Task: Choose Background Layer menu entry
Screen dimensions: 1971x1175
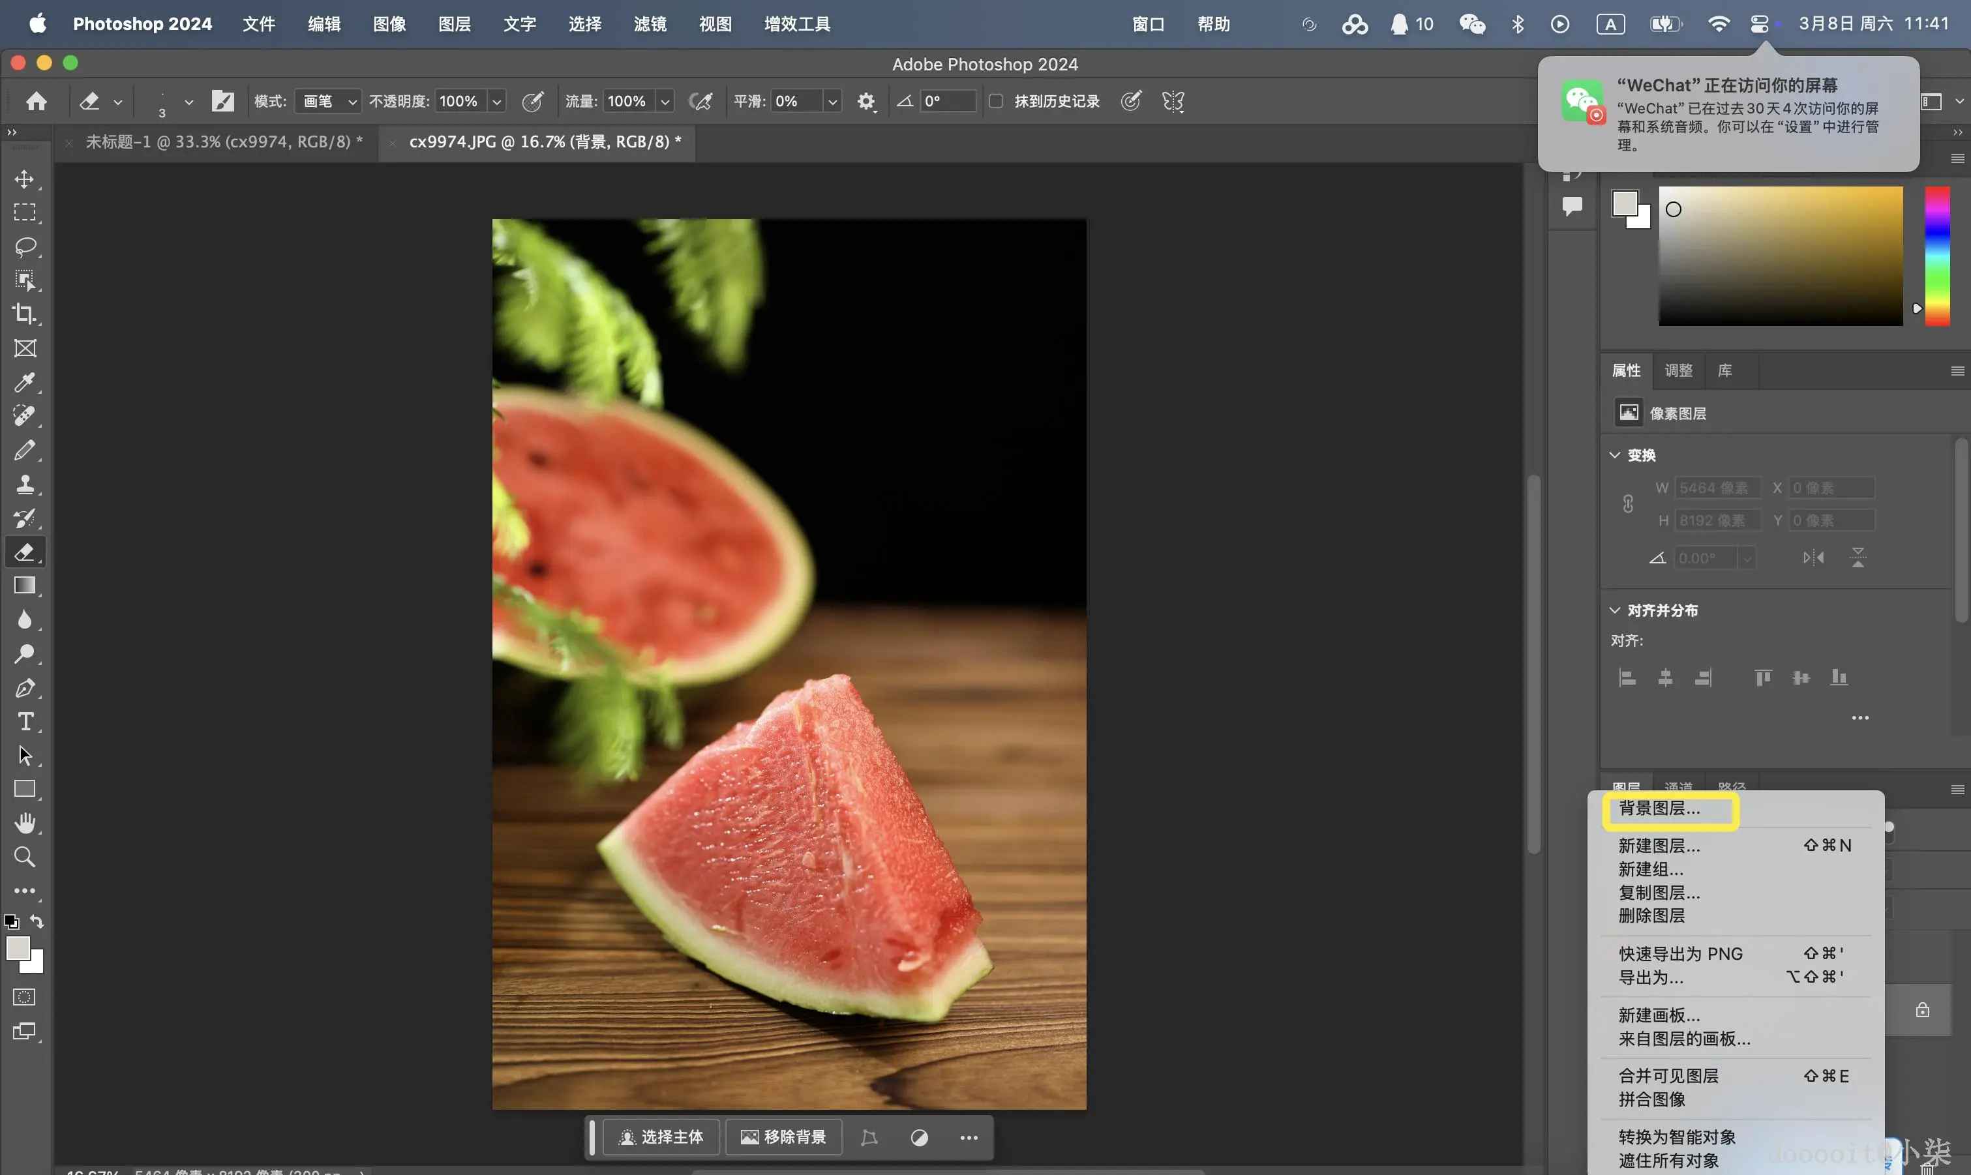Action: [1660, 809]
